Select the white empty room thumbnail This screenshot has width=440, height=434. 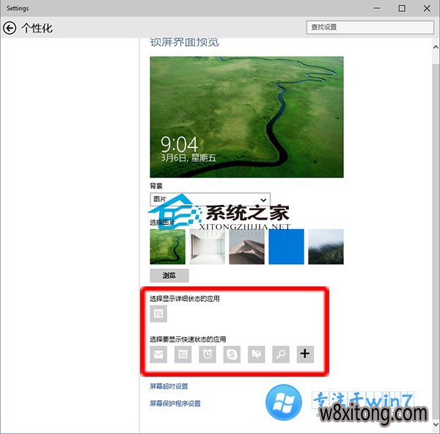(x=207, y=247)
